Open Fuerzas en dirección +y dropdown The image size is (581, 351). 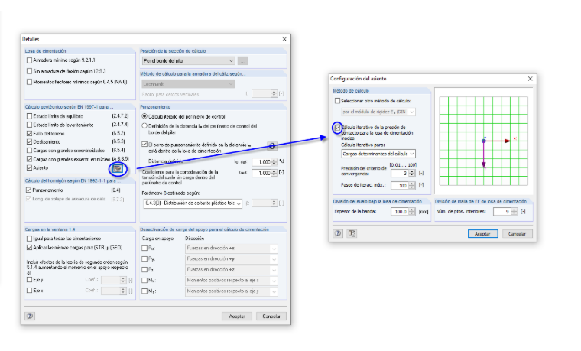point(231,259)
